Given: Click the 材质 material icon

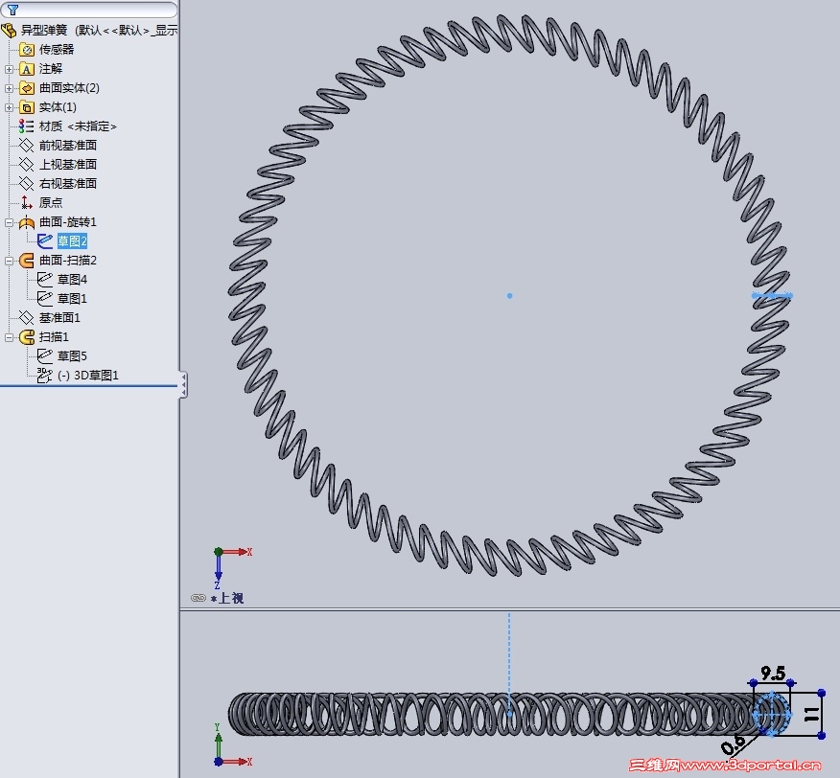Looking at the screenshot, I should pos(26,126).
